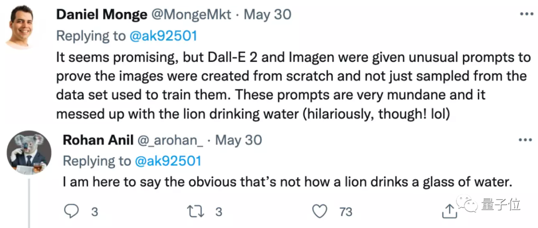The height and width of the screenshot is (228, 538).
Task: Open Daniel Monge's tweet text about Dall-E 2
Action: (293, 85)
